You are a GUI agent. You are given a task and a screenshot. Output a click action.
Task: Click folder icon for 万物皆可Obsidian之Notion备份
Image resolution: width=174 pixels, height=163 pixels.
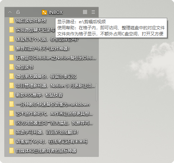[x=11, y=58]
